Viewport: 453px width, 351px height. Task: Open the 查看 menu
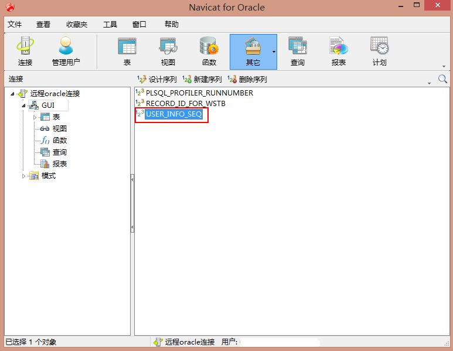coord(43,24)
